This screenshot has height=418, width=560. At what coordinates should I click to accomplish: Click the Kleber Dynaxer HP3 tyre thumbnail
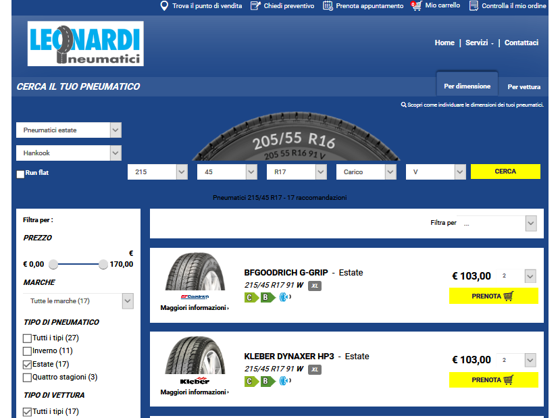tap(195, 355)
